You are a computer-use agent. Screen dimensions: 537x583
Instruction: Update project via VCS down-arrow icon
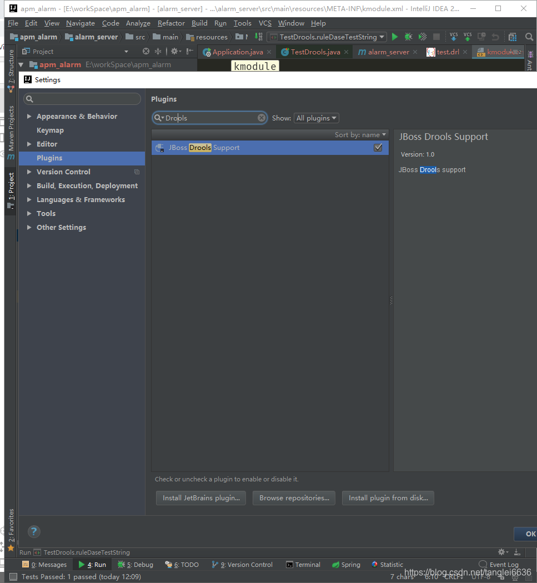click(x=454, y=37)
